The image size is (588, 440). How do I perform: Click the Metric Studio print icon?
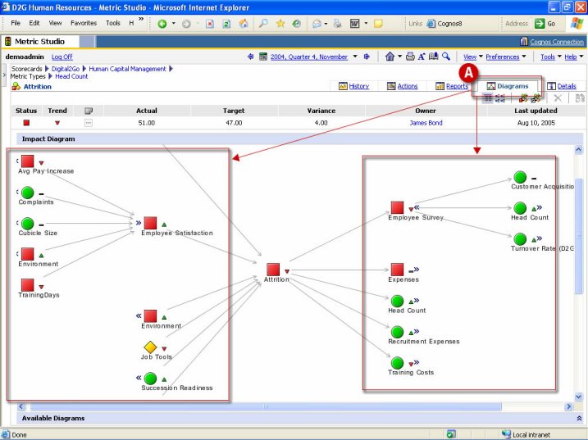[x=410, y=57]
